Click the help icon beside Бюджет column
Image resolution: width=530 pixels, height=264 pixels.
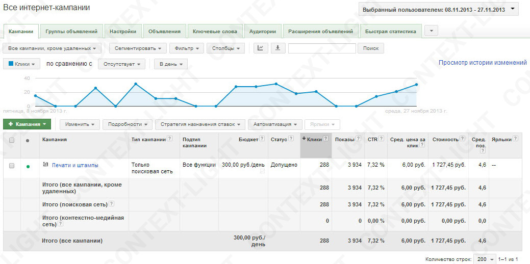pos(262,139)
